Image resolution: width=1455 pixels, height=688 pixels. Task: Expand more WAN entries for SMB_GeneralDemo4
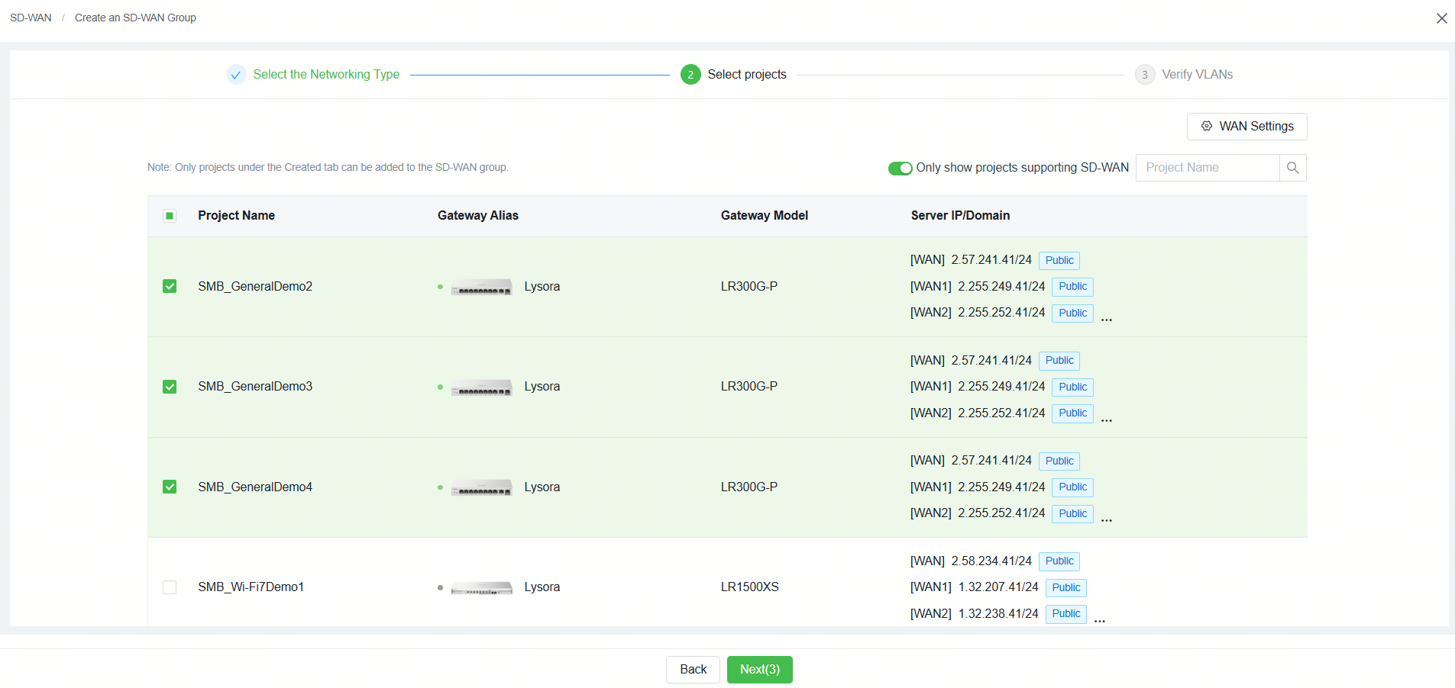click(1107, 521)
